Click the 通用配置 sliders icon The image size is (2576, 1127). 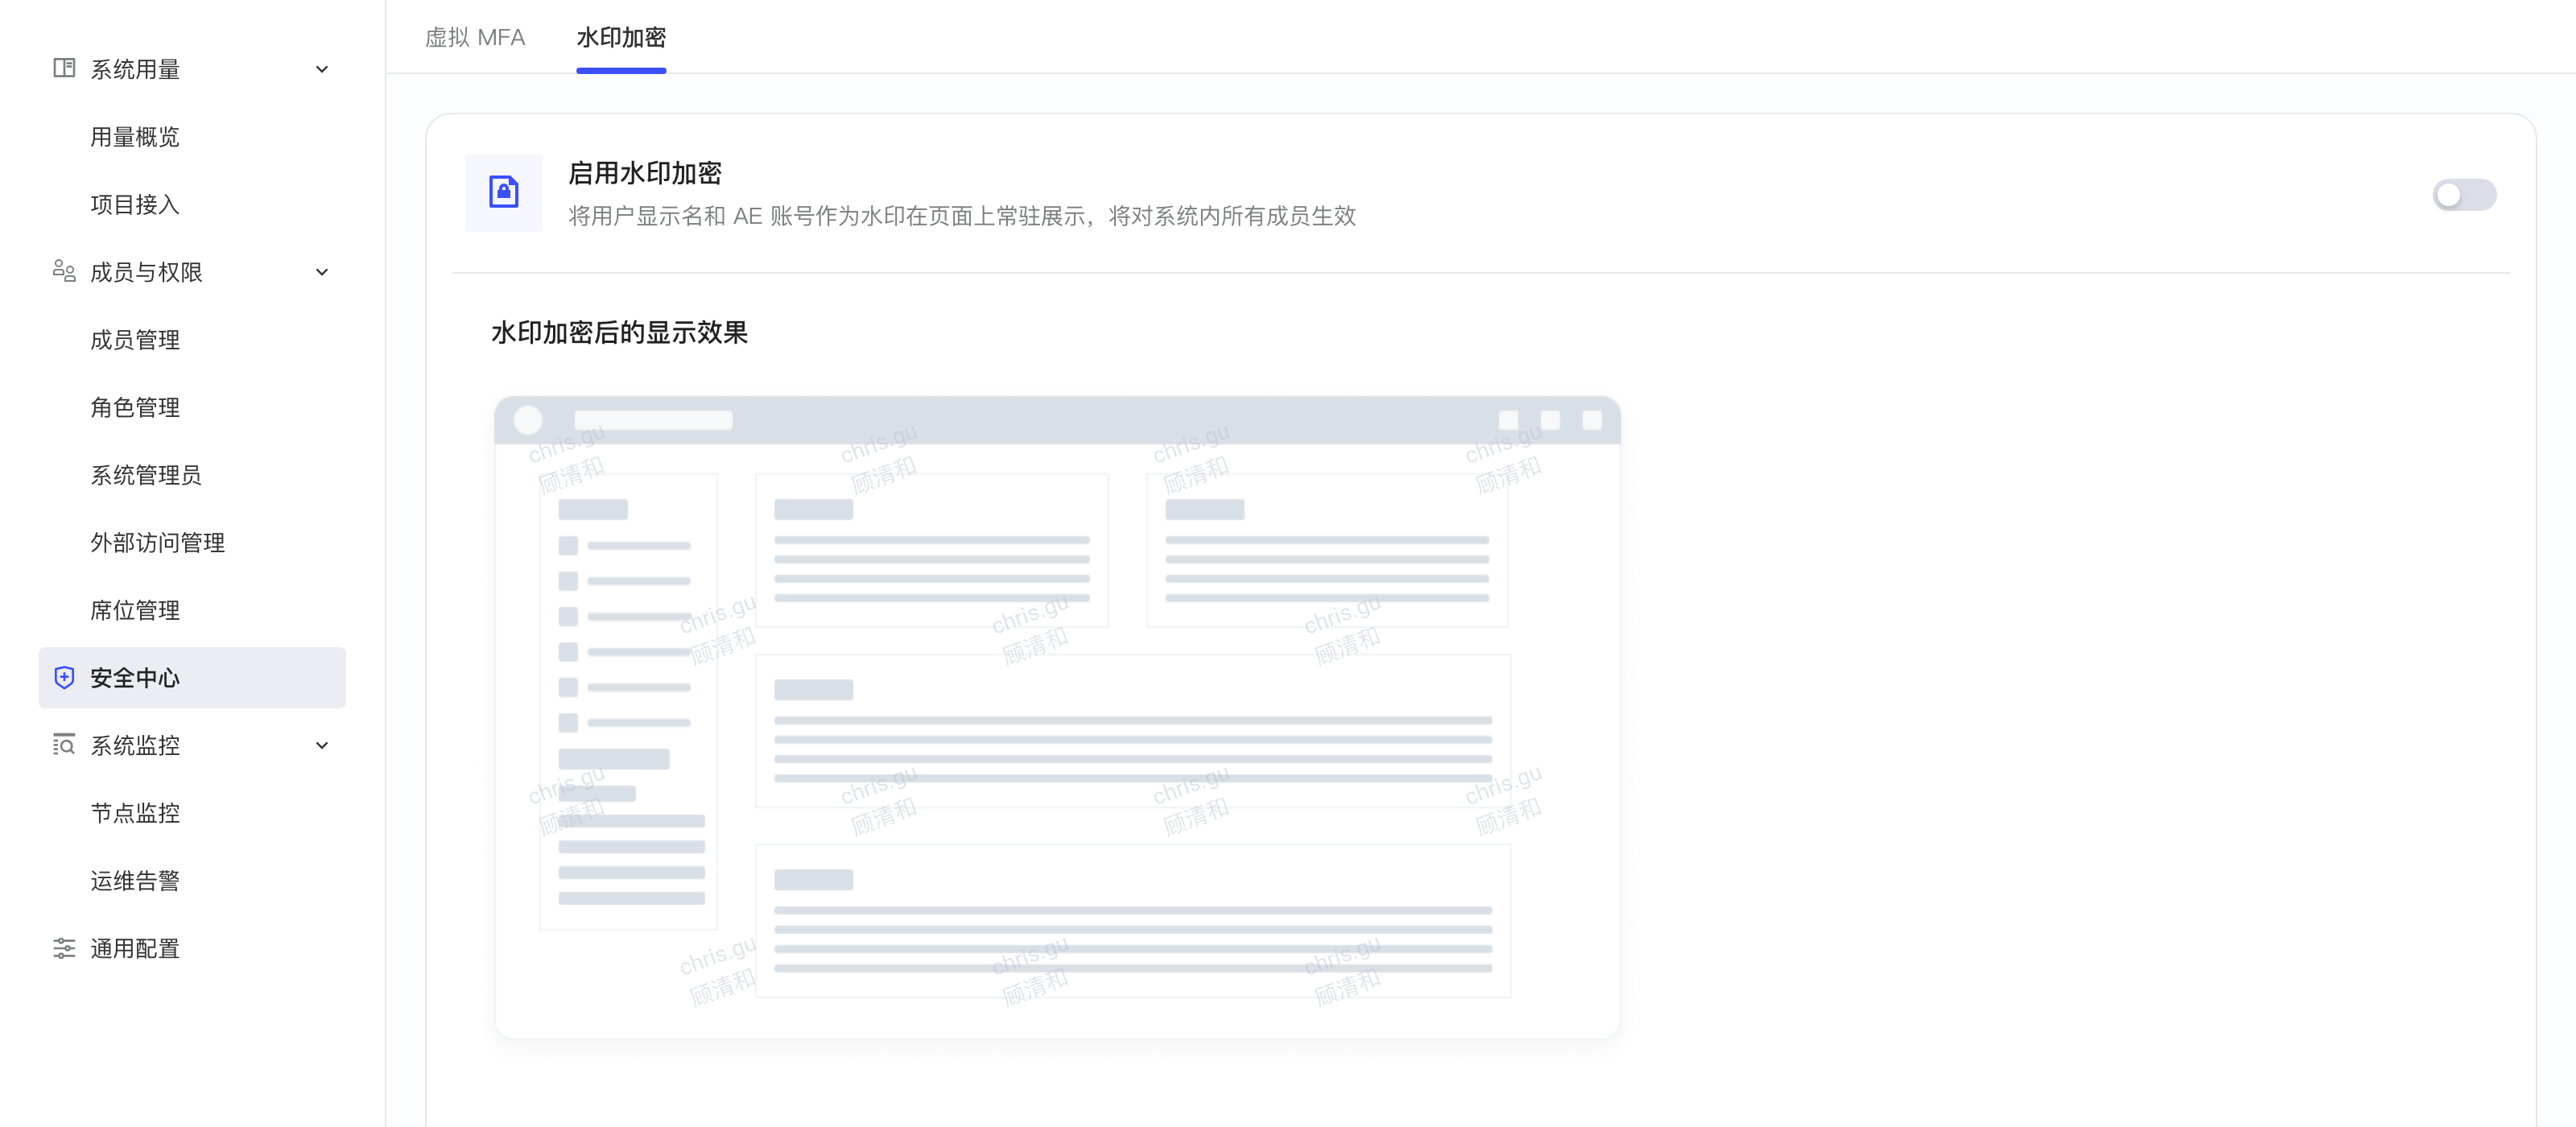click(x=64, y=947)
